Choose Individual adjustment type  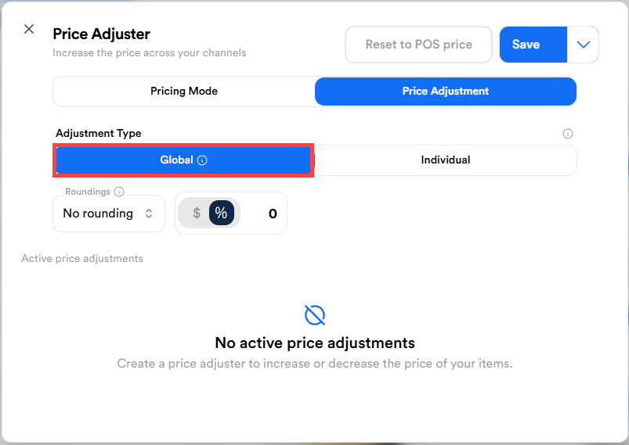[x=445, y=160]
